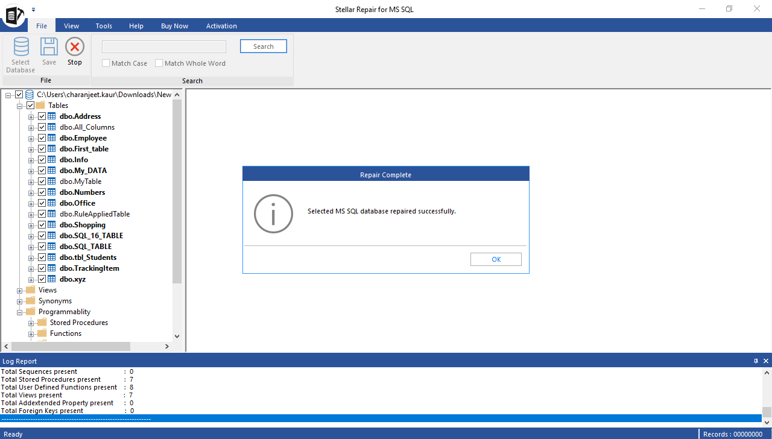Viewport: 772px width, 439px height.
Task: Click the tree panel vertical scrollbar
Action: [x=177, y=191]
